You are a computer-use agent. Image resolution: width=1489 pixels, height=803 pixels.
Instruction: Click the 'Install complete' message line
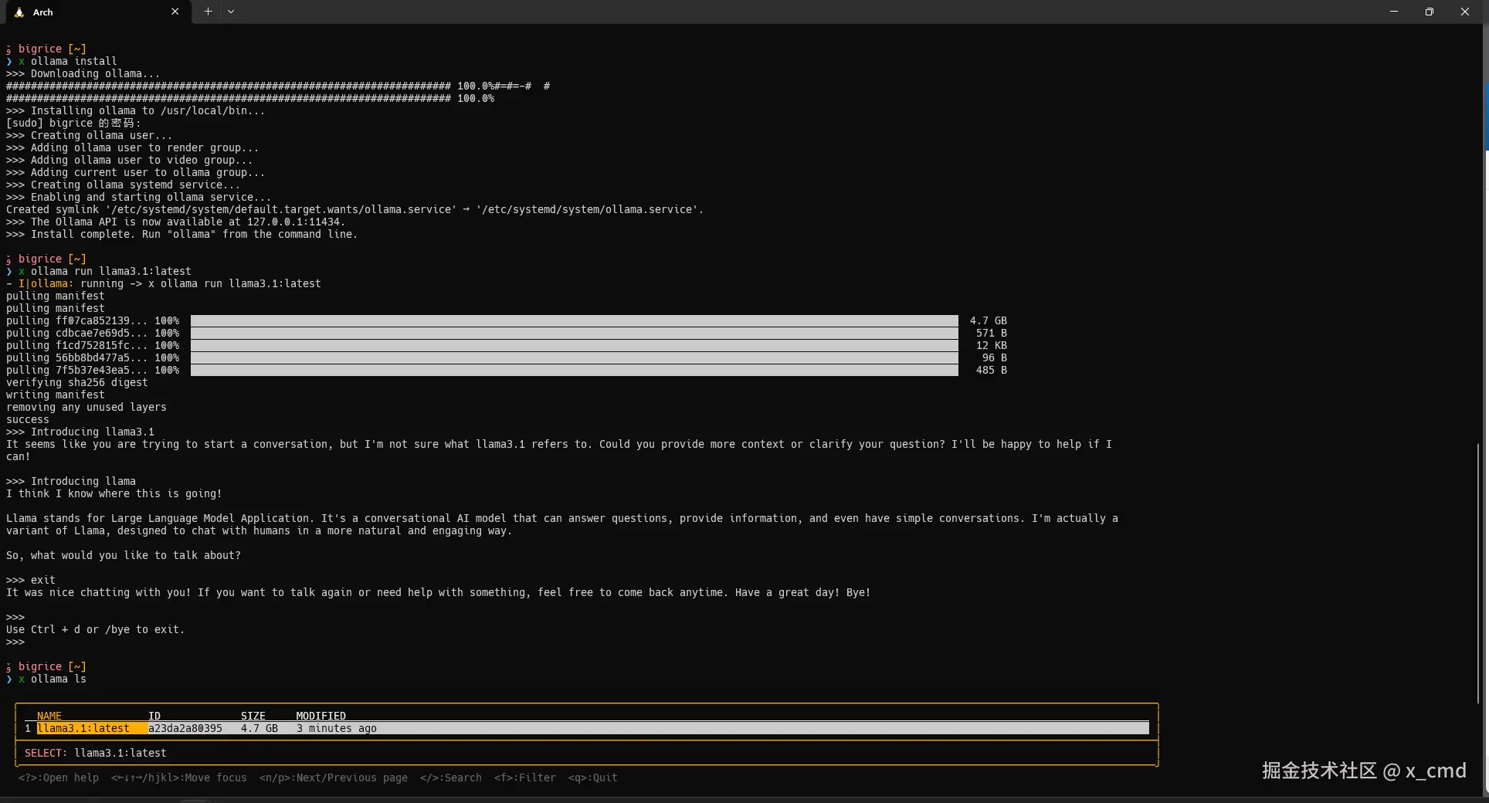tap(182, 234)
